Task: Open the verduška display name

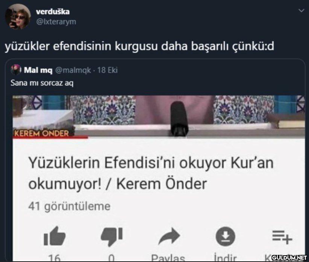Action: pos(53,12)
